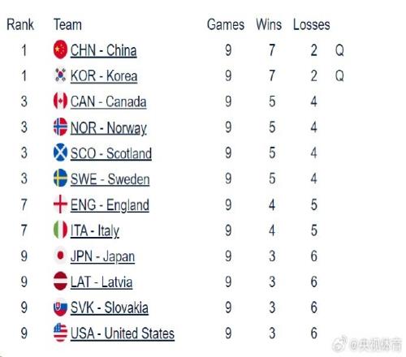The image size is (406, 357).
Task: Click the Korea flag icon
Action: point(60,75)
